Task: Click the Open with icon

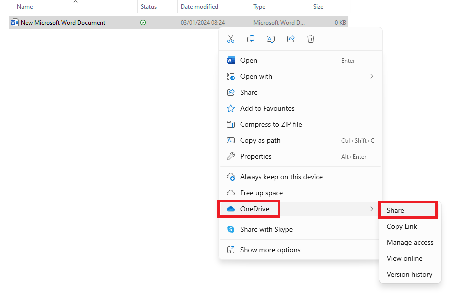Action: 231,76
